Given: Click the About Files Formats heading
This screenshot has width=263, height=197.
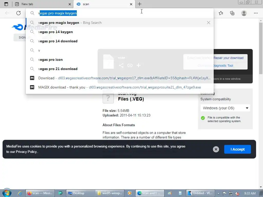Looking at the screenshot, I should [119, 125].
